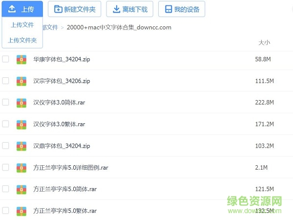293x220 pixels.
Task: Open file name 汉鼎字体包_34204.zip
Action: (62, 146)
